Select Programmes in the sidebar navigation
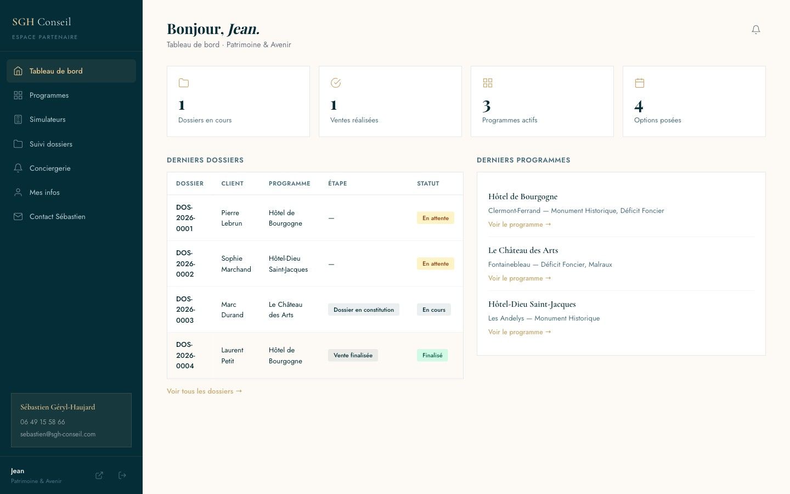Image resolution: width=790 pixels, height=494 pixels. (x=49, y=95)
